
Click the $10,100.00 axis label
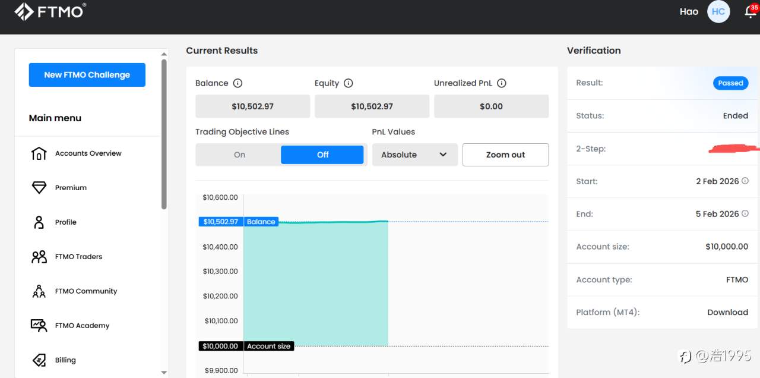click(221, 321)
